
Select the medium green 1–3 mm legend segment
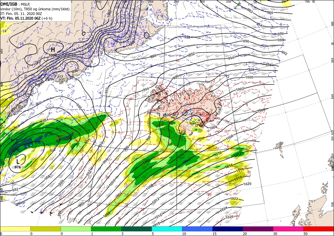pyautogui.click(x=106, y=229)
